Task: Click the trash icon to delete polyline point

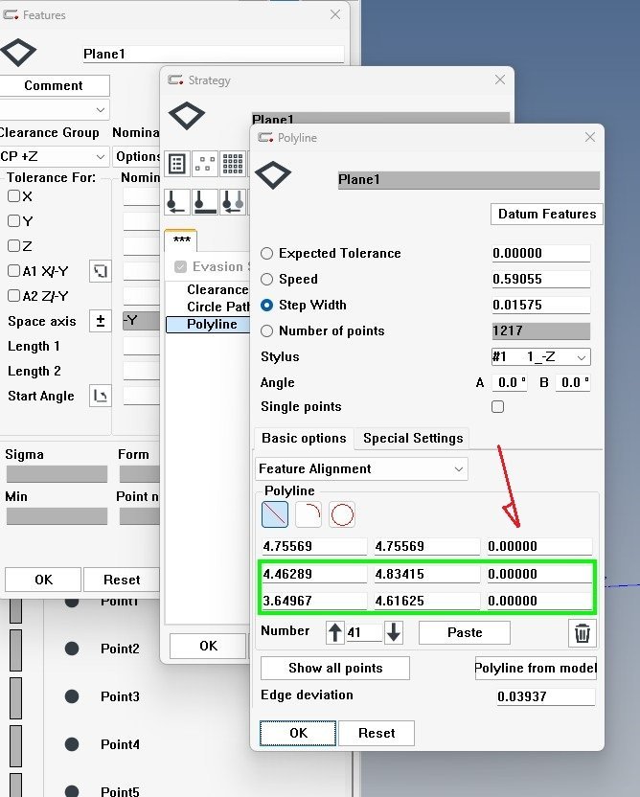Action: pos(582,632)
